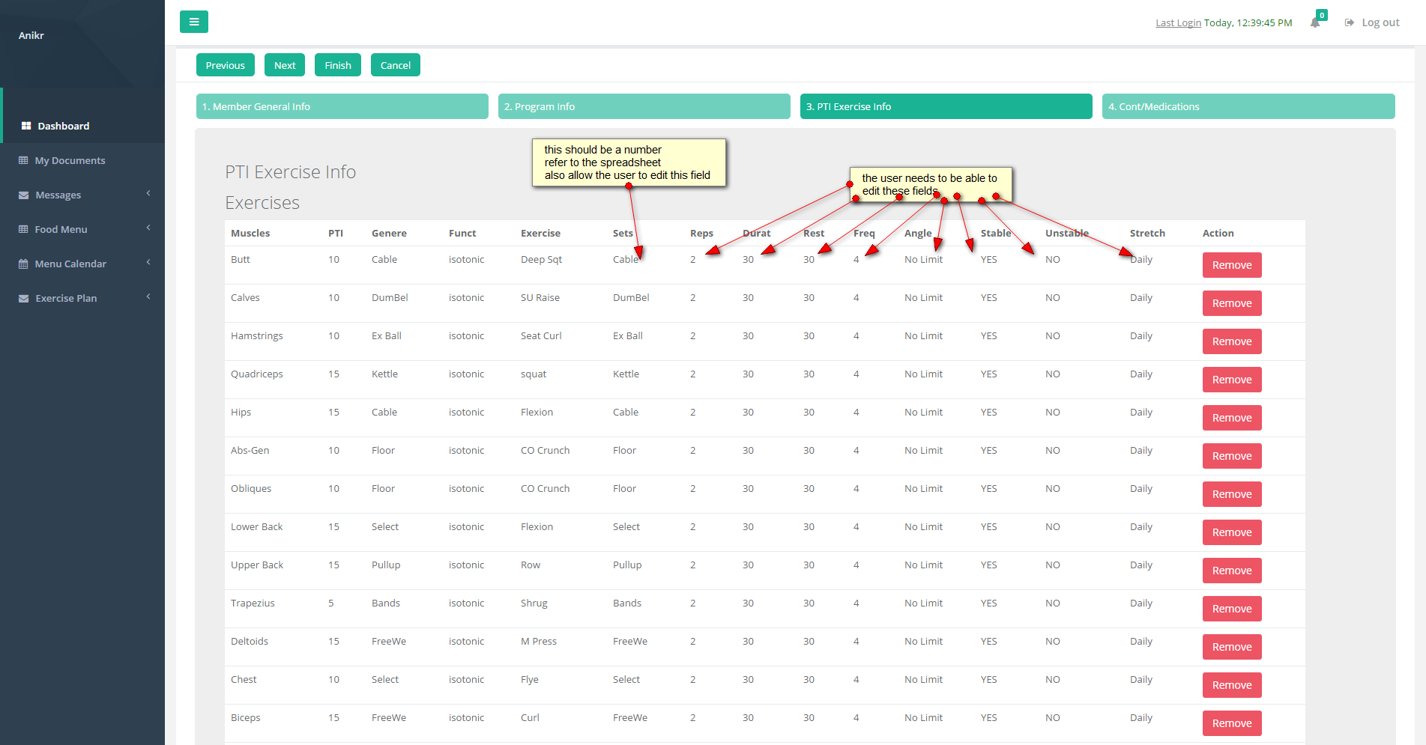Click the Flye exercise cell
Viewport: 1426px width, 745px height.
click(x=530, y=679)
